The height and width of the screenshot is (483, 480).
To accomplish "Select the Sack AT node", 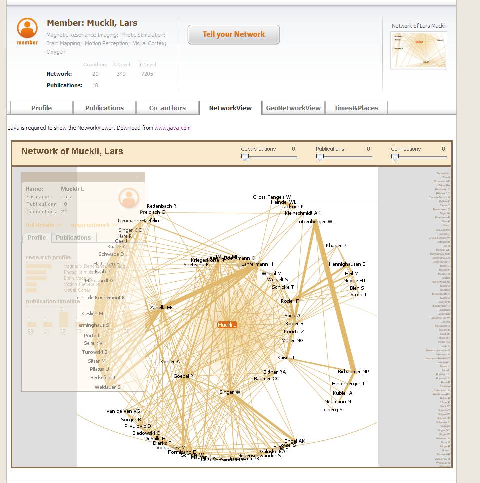I will pyautogui.click(x=294, y=315).
